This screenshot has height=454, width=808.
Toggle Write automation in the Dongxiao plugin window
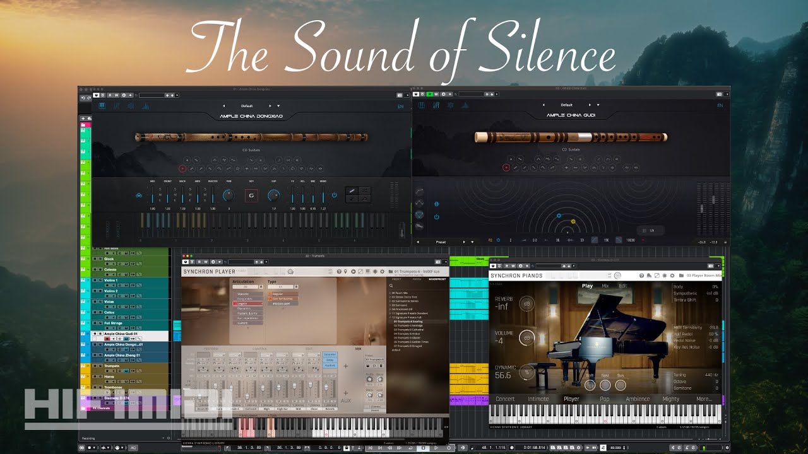[x=117, y=95]
